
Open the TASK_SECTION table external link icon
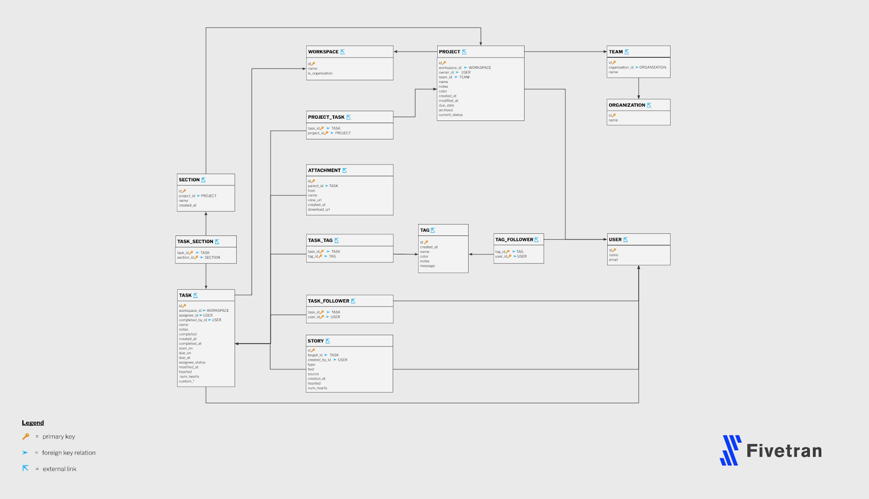pyautogui.click(x=217, y=241)
